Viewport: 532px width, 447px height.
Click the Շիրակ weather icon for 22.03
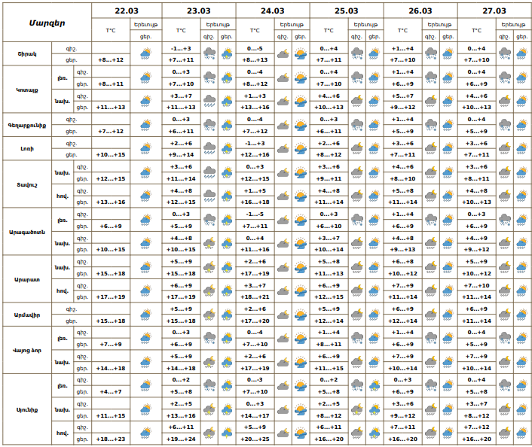[145, 53]
